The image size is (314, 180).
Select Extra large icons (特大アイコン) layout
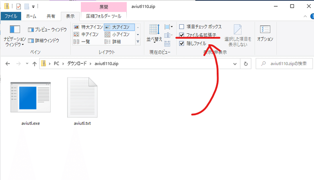[x=88, y=27]
